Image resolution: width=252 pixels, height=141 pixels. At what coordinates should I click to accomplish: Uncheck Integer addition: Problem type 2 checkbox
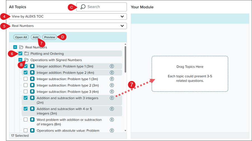[x=25, y=72]
